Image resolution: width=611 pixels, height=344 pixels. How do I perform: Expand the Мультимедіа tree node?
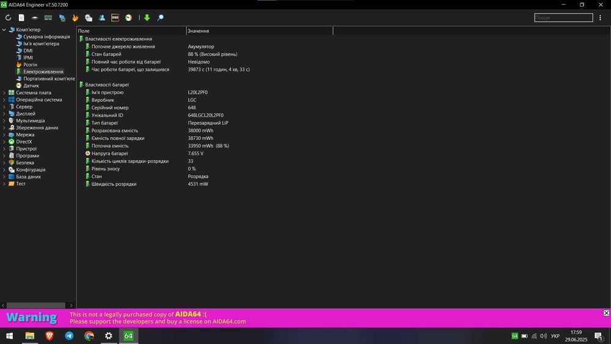click(x=4, y=121)
